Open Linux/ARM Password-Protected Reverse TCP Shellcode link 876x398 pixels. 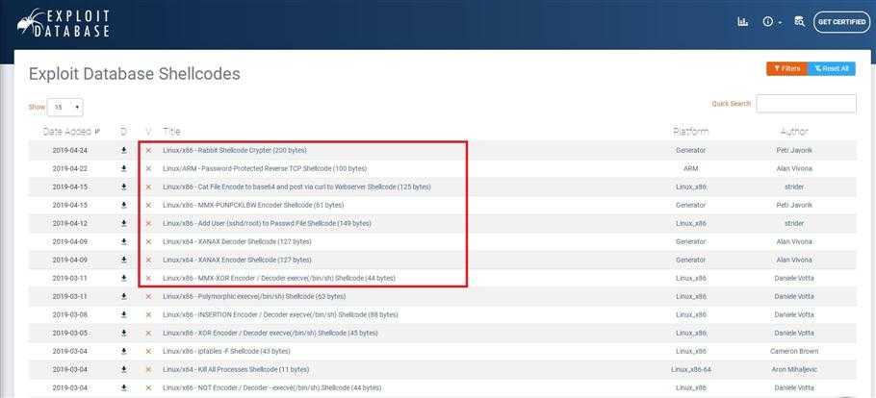[265, 168]
